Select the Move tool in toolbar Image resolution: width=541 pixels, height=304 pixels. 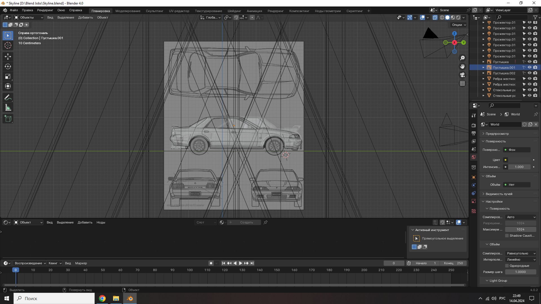8,57
